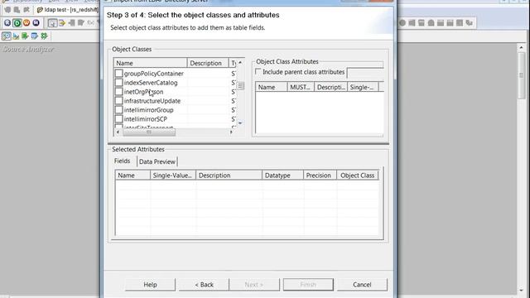
Task: Click the text box beside Include parent class attributes
Action: click(x=365, y=73)
